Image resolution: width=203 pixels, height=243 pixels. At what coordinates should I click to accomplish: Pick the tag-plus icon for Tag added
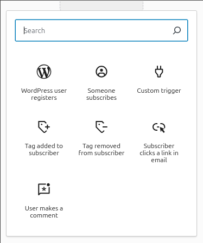(x=44, y=127)
